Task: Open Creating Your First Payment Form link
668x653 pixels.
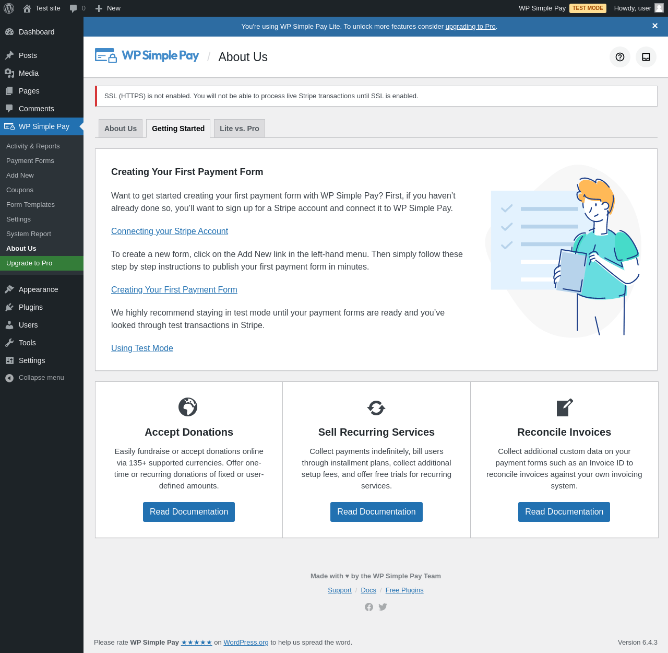Action: pos(174,290)
